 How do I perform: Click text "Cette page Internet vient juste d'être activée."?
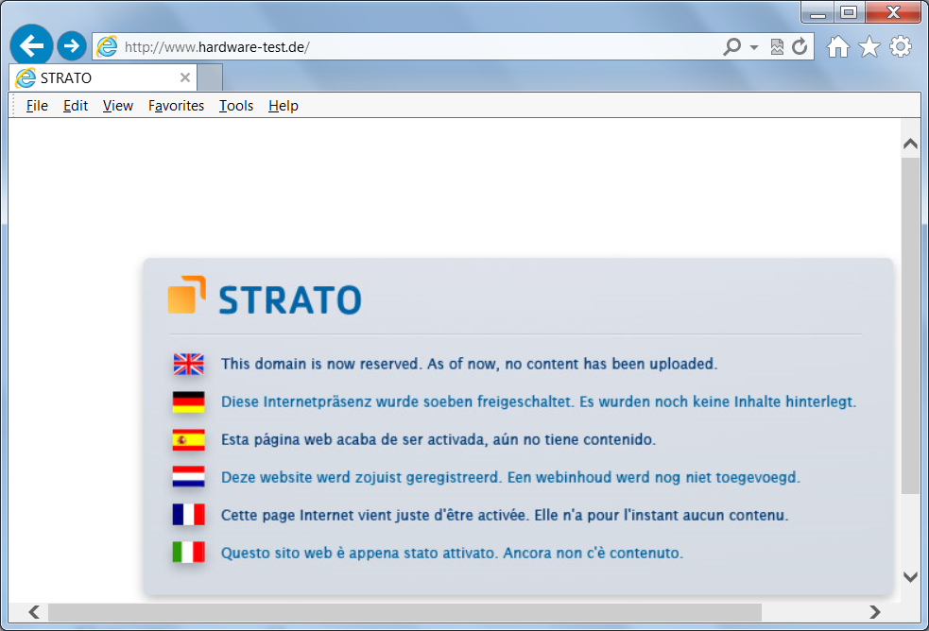(x=375, y=515)
